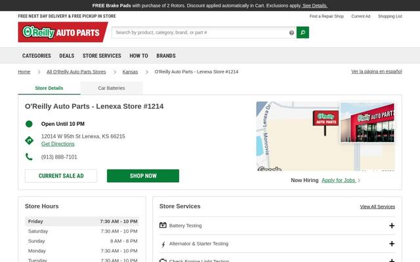The width and height of the screenshot is (420, 262).
Task: Select the Store Details tab
Action: point(49,88)
